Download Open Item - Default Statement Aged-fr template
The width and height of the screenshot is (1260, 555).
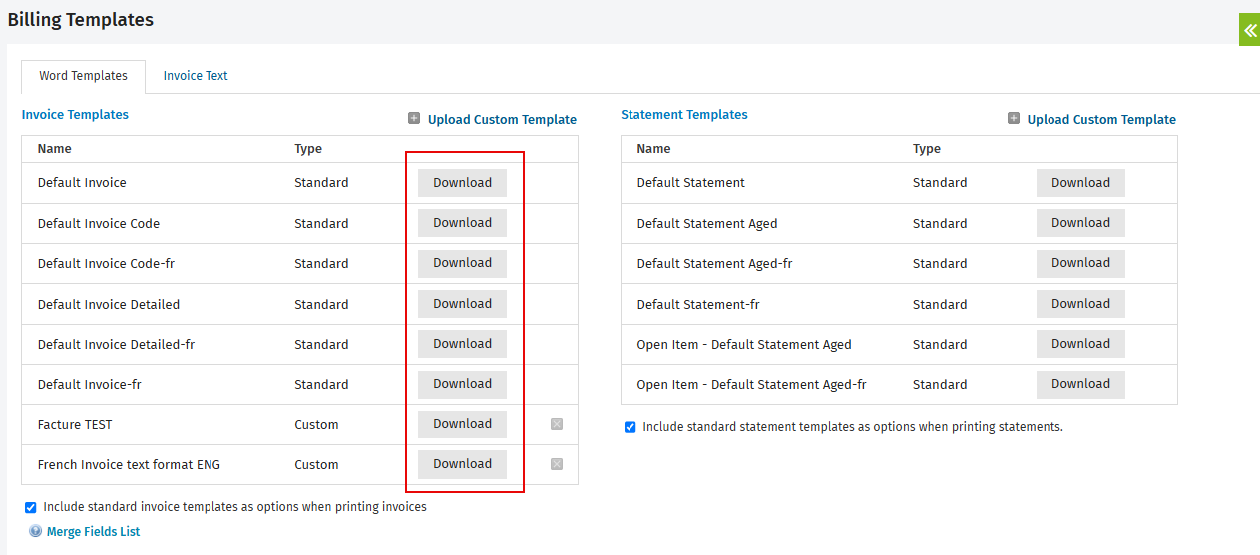1080,384
